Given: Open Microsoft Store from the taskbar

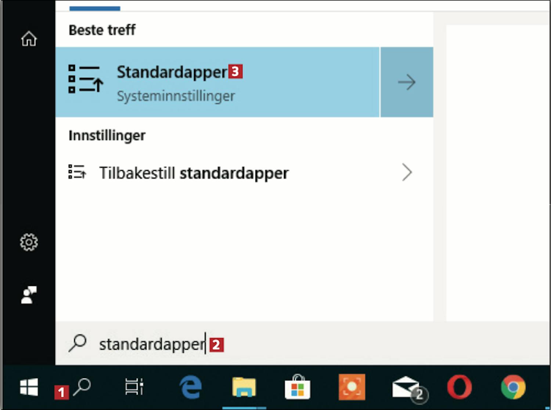Looking at the screenshot, I should pyautogui.click(x=298, y=387).
